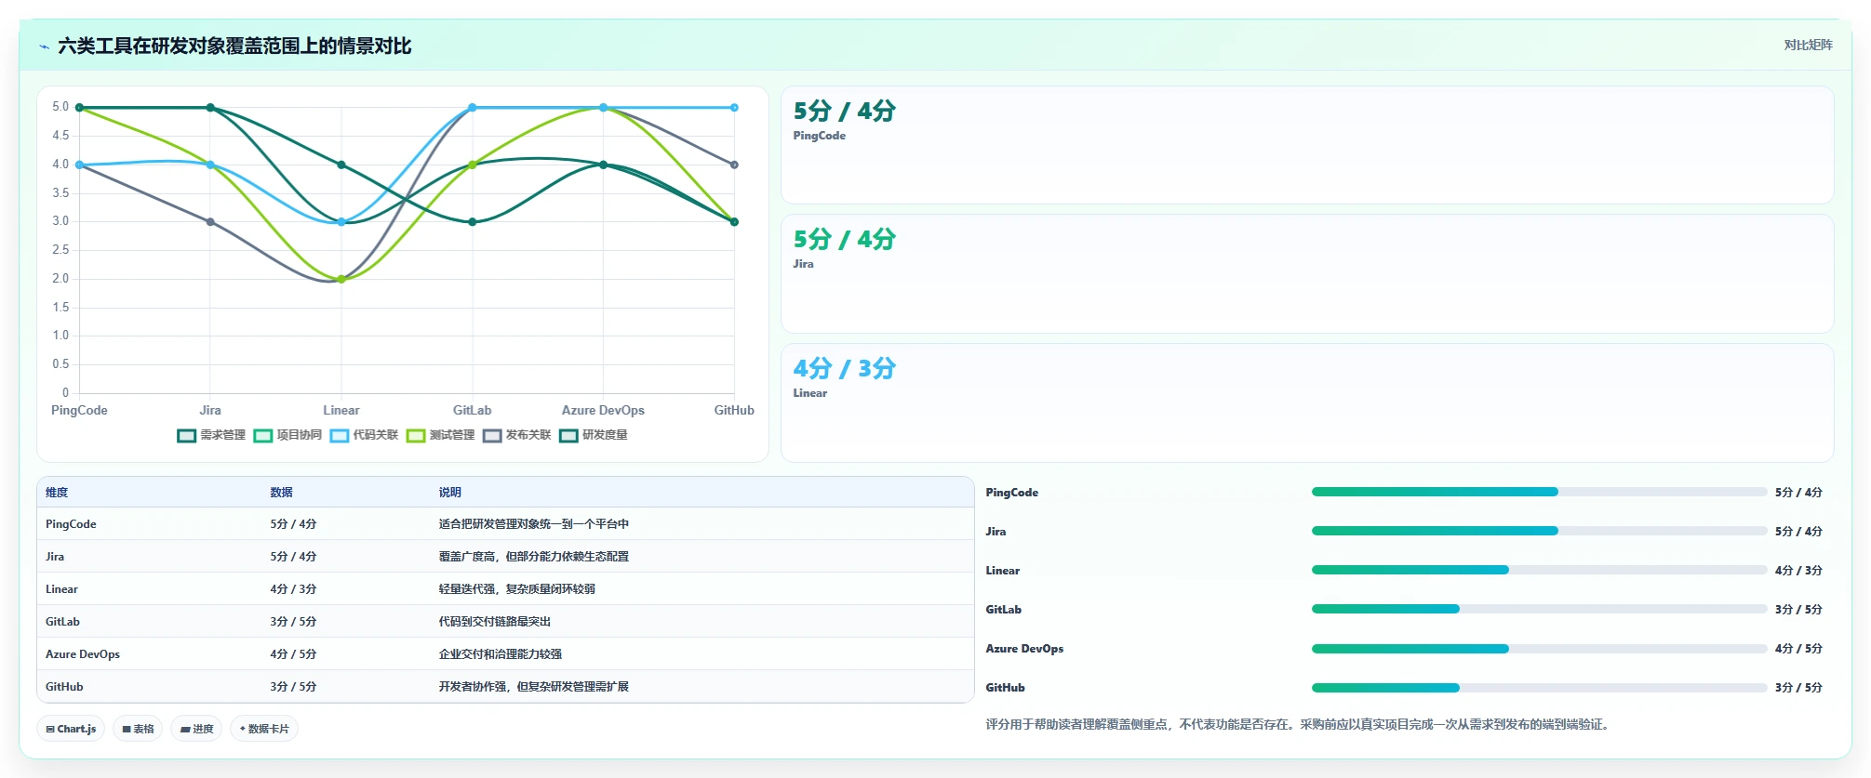Select the PingCode row in the table

click(505, 524)
